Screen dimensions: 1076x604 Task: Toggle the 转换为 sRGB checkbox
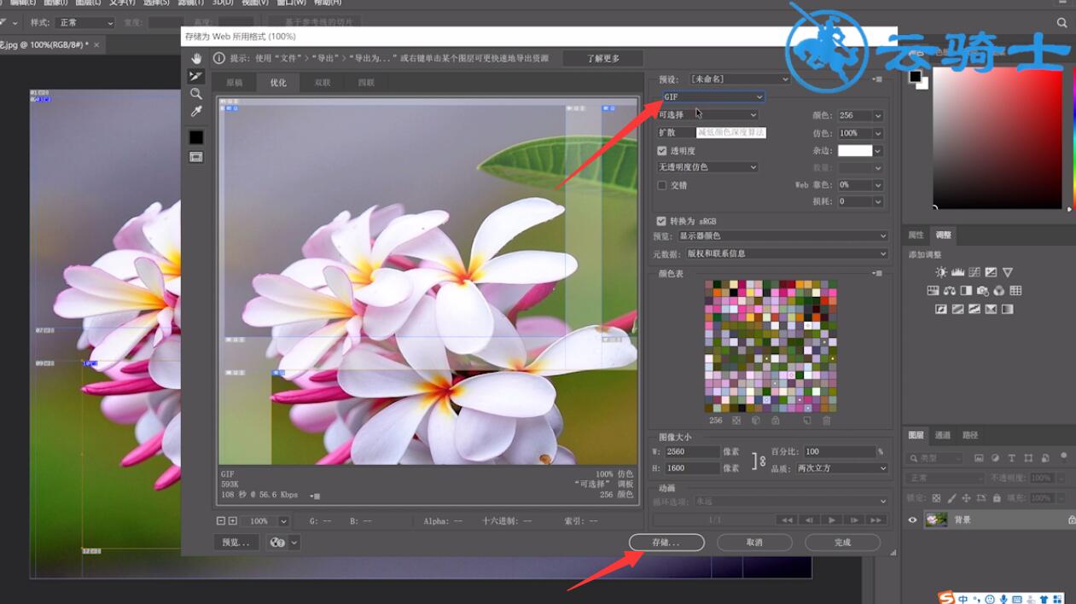coord(661,221)
